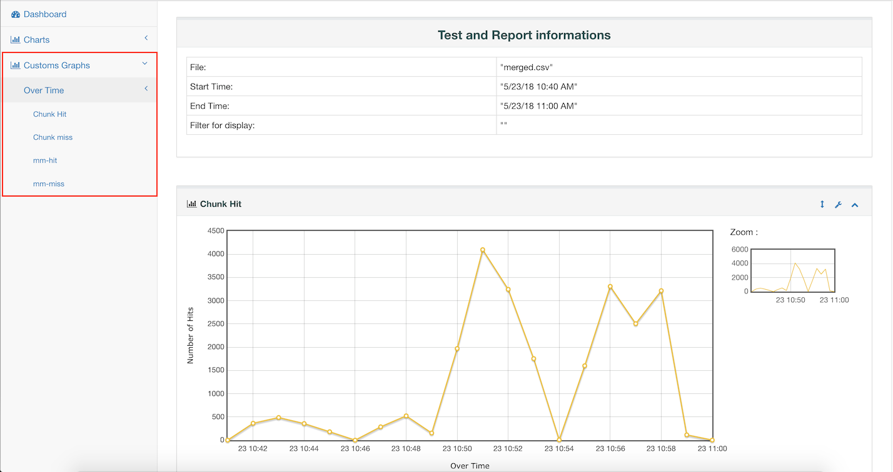Open the mm-hit graph link
The height and width of the screenshot is (472, 893).
[x=46, y=160]
